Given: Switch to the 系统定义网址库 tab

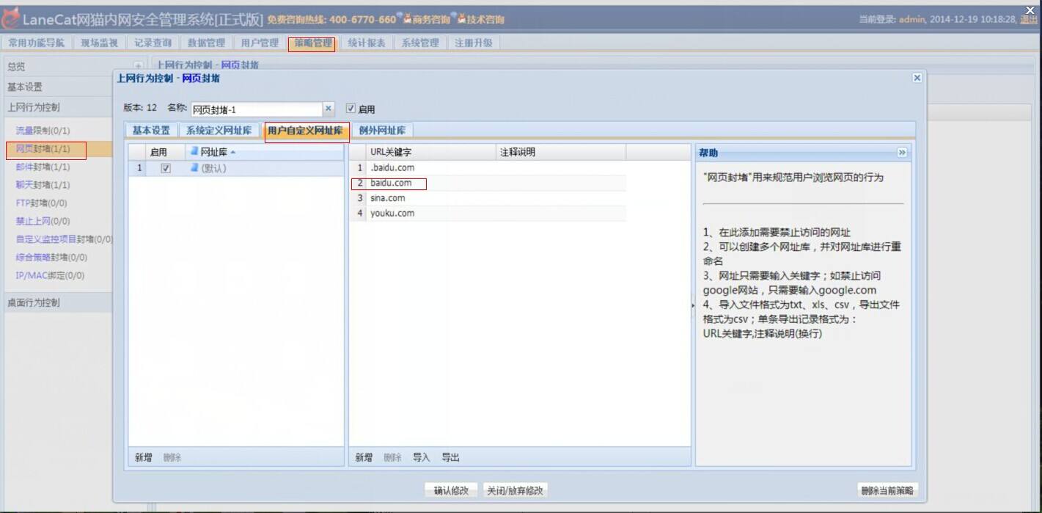Looking at the screenshot, I should pos(219,131).
